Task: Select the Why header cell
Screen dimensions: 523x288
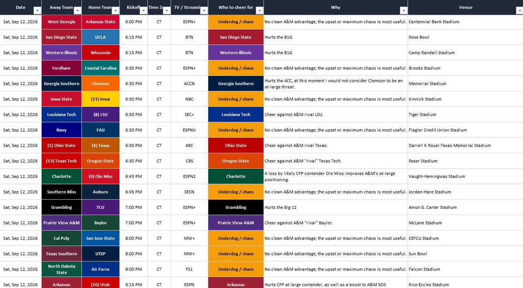Action: pyautogui.click(x=335, y=7)
